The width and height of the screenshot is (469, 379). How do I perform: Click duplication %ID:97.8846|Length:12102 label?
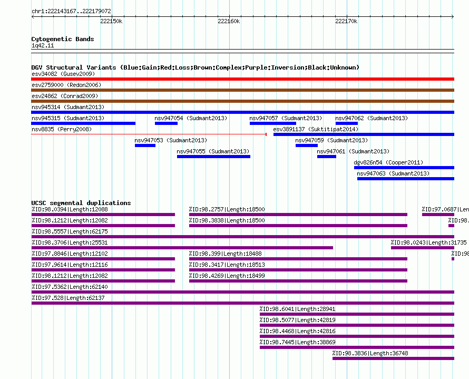coord(70,254)
